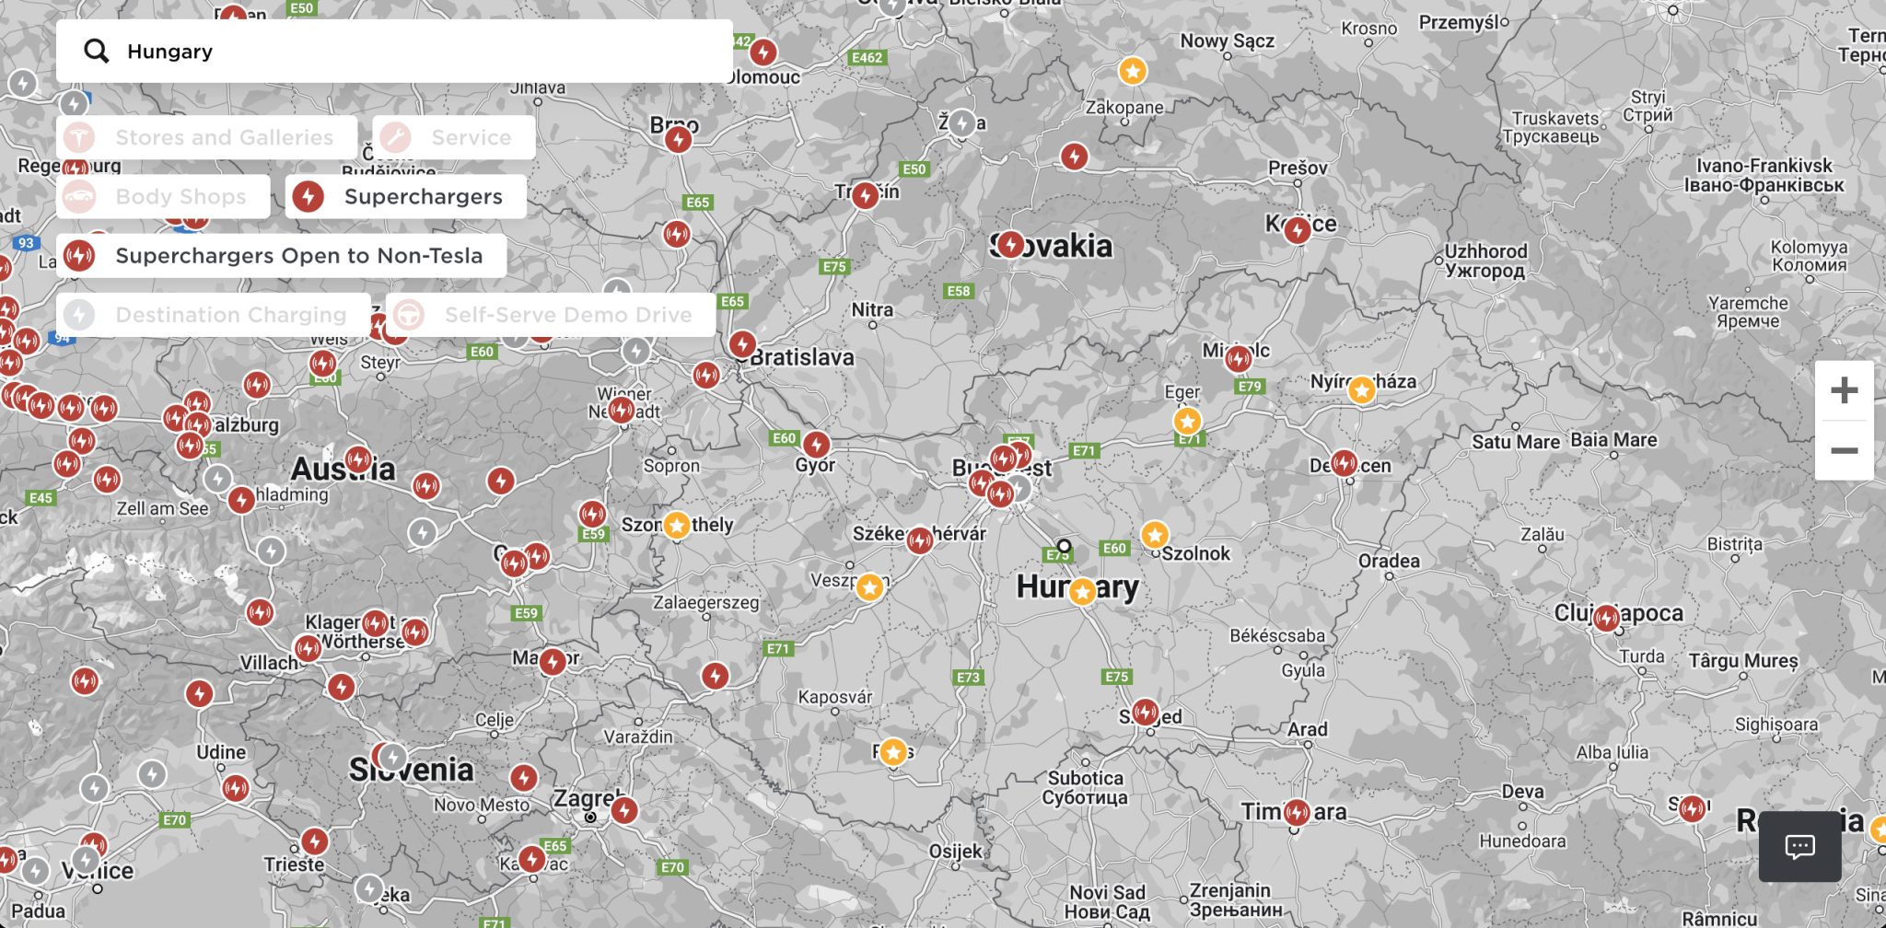Select the Supercharger pin at Bratislava

coord(742,344)
